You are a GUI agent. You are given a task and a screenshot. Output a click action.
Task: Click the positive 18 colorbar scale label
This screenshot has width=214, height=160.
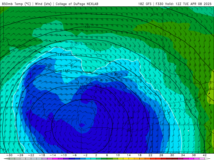coord(139,155)
